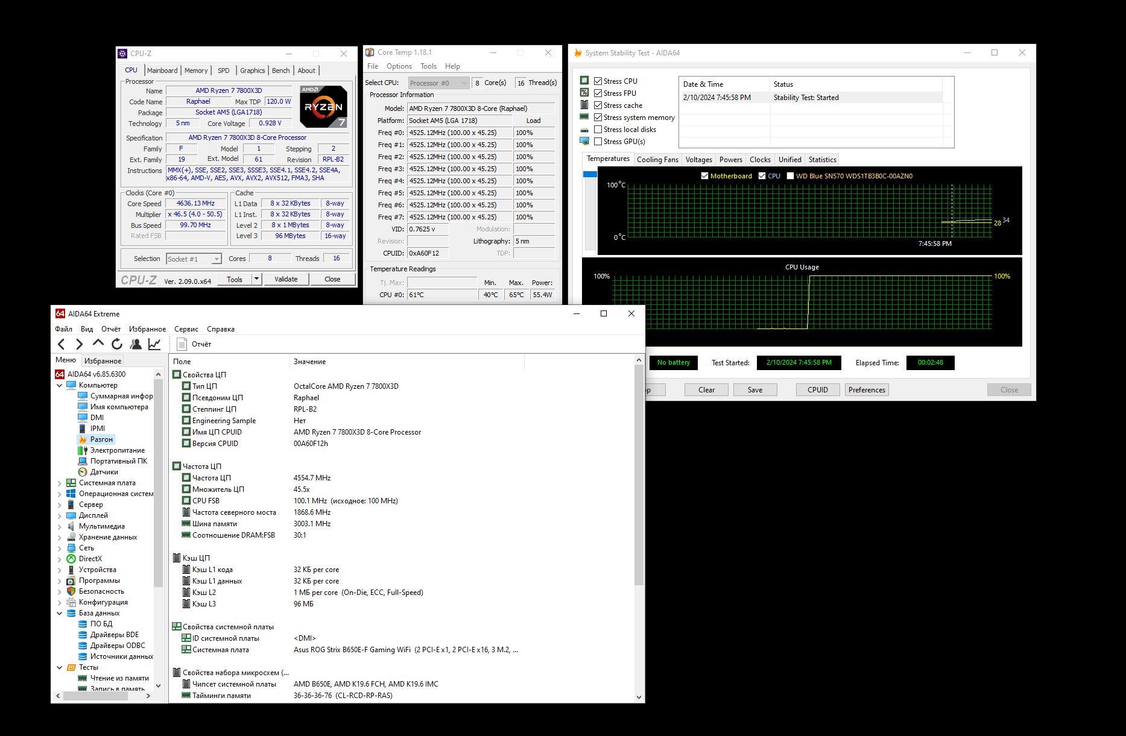This screenshot has height=736, width=1126.
Task: Click the Preferences button in stability test
Action: click(867, 390)
